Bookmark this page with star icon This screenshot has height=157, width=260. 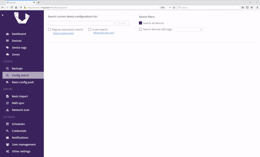[174, 7]
